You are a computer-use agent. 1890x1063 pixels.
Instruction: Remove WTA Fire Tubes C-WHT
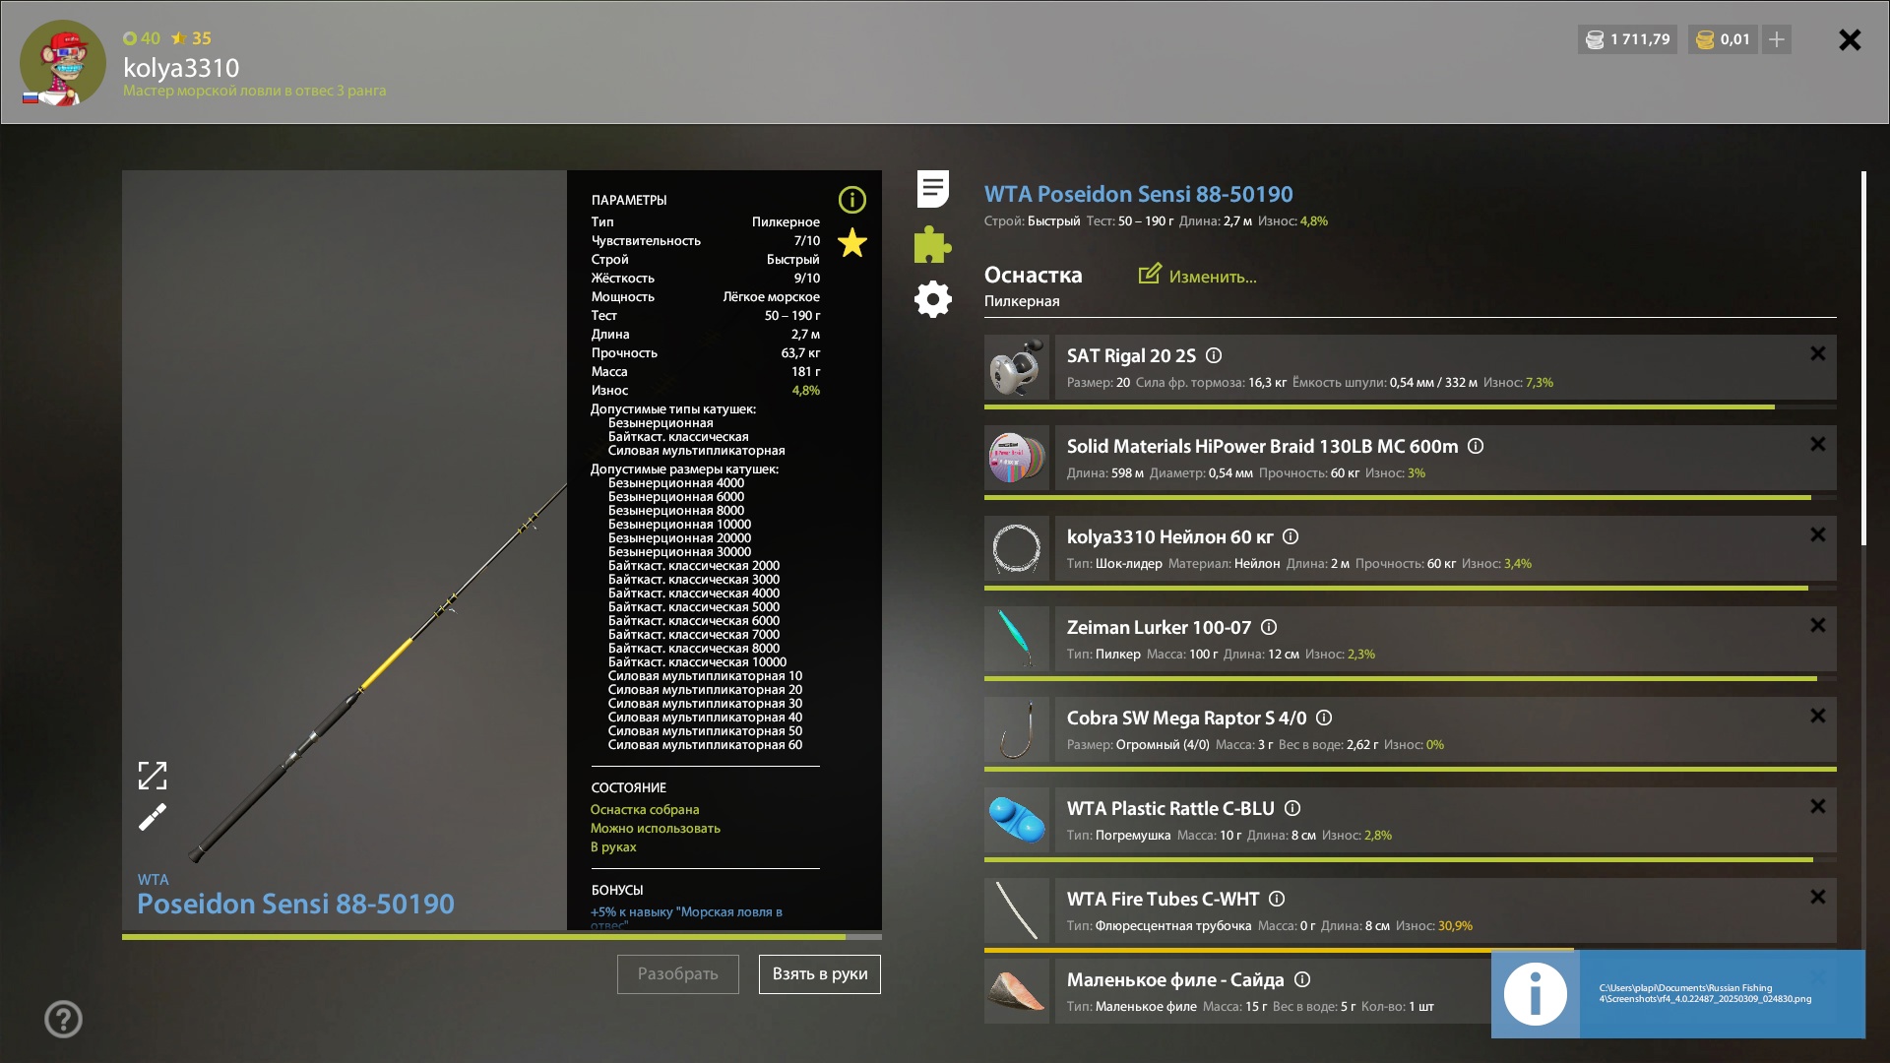1817,897
